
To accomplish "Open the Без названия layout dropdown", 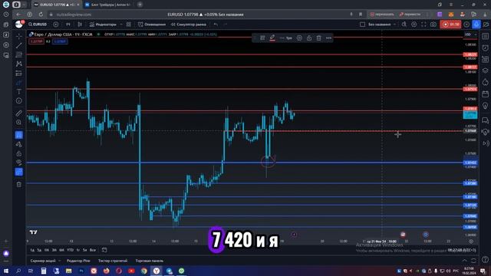I will coord(382,24).
